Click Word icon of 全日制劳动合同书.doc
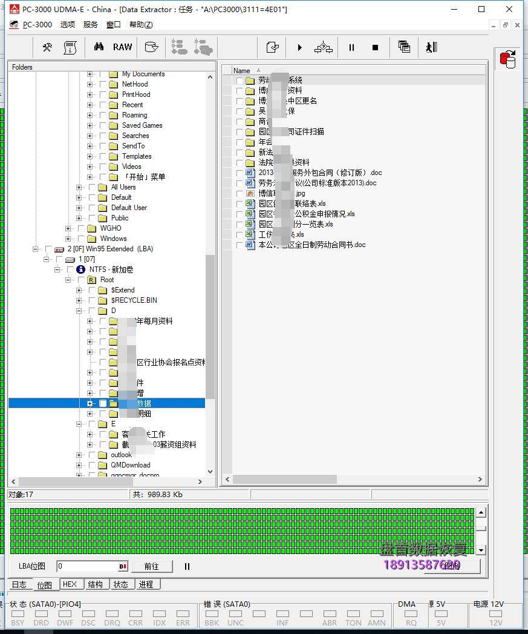 (250, 245)
